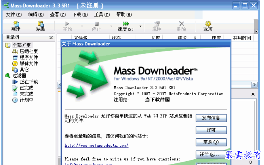Click the 压缩档案 archive icon

click(x=15, y=51)
